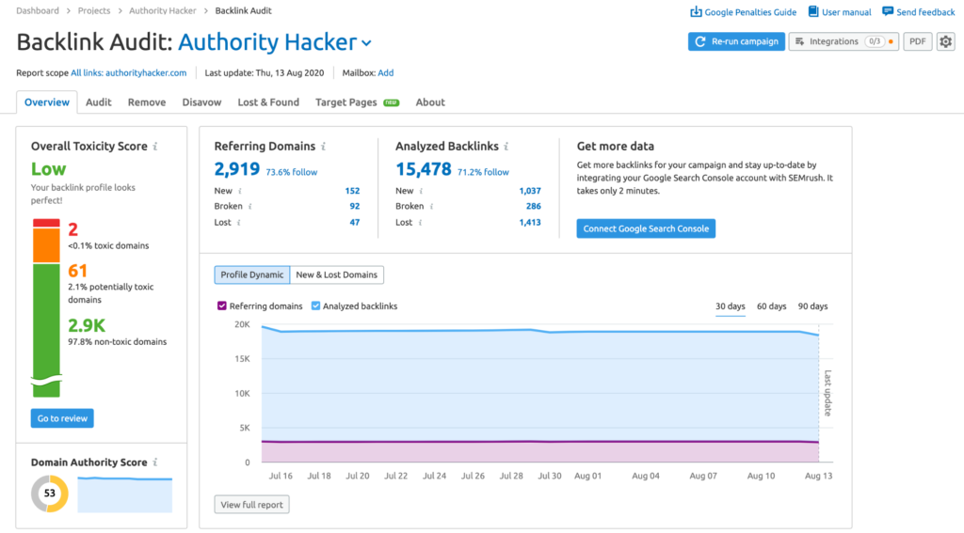Click info icon beside Domain Authority Score
Image resolution: width=964 pixels, height=533 pixels.
pyautogui.click(x=155, y=462)
